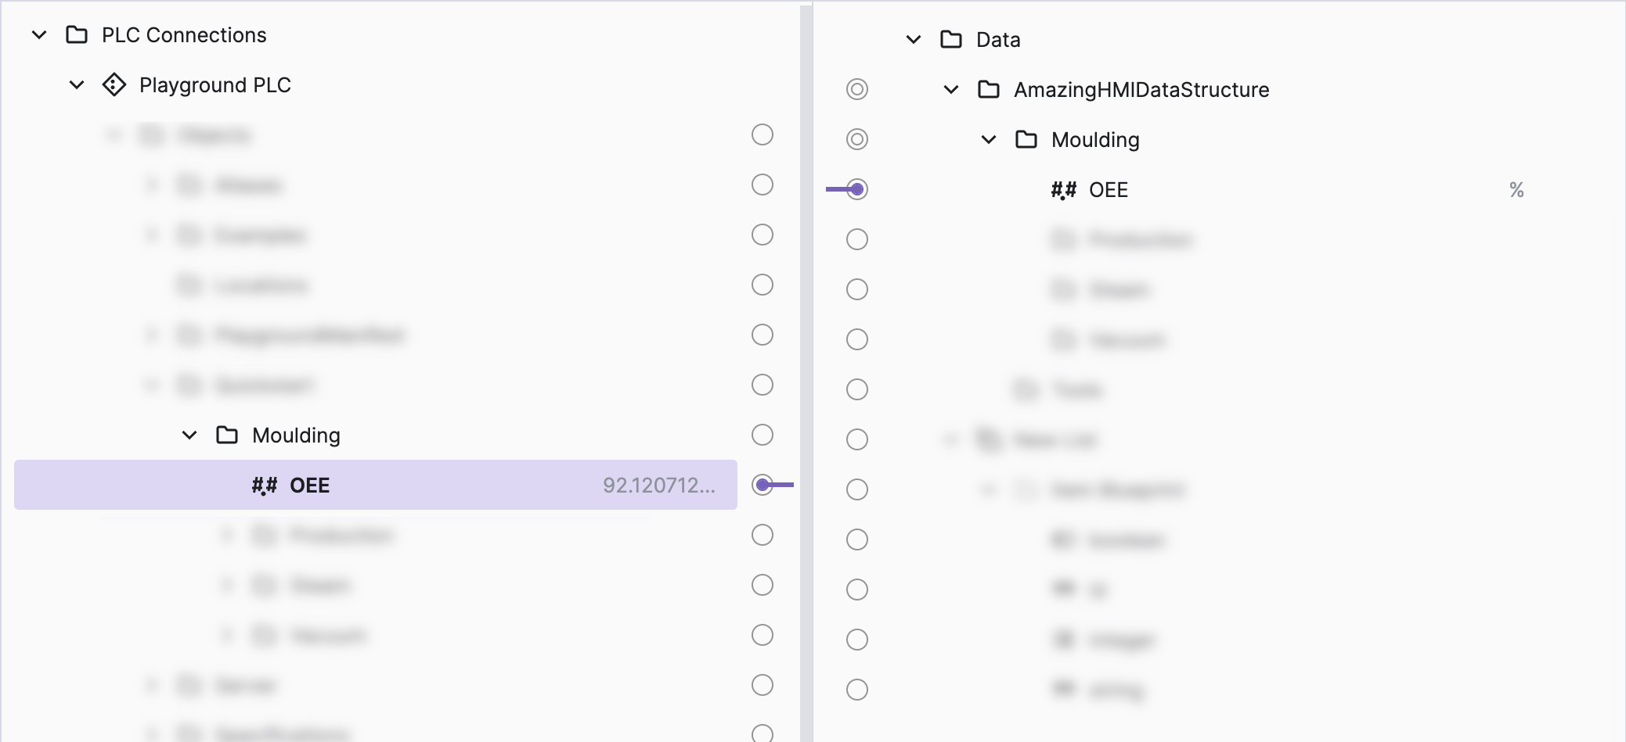Collapse the PLC Connections tree
The height and width of the screenshot is (742, 1626).
tap(39, 35)
